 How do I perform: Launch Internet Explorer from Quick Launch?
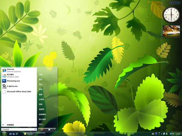click(17, 134)
